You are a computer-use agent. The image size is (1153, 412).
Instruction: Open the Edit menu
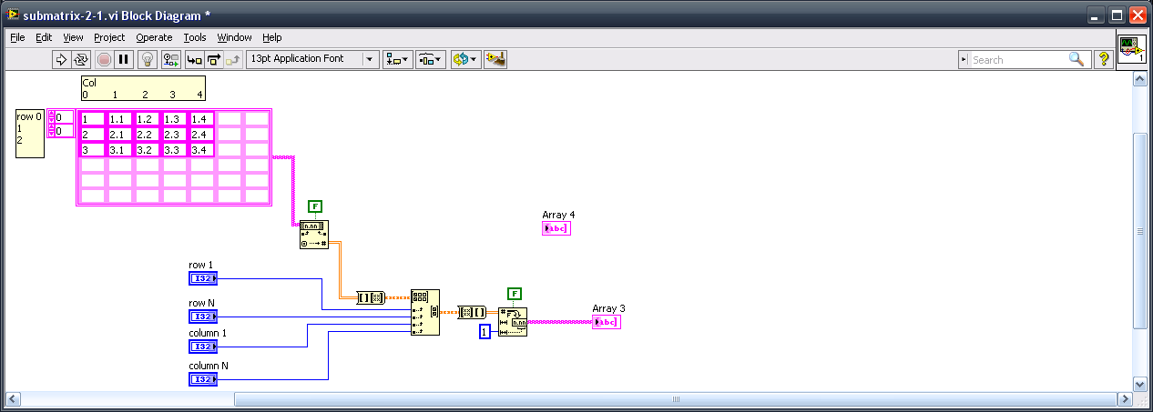[44, 37]
